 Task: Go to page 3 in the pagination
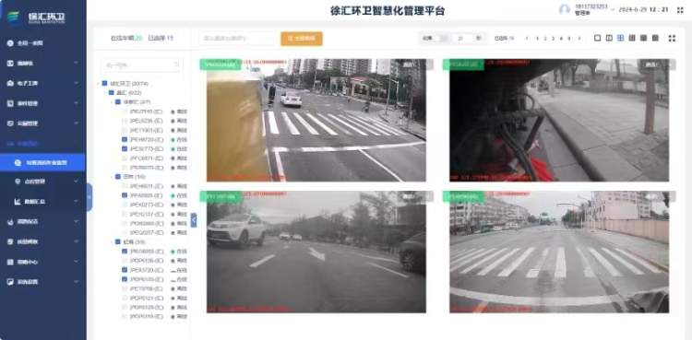[x=553, y=39]
